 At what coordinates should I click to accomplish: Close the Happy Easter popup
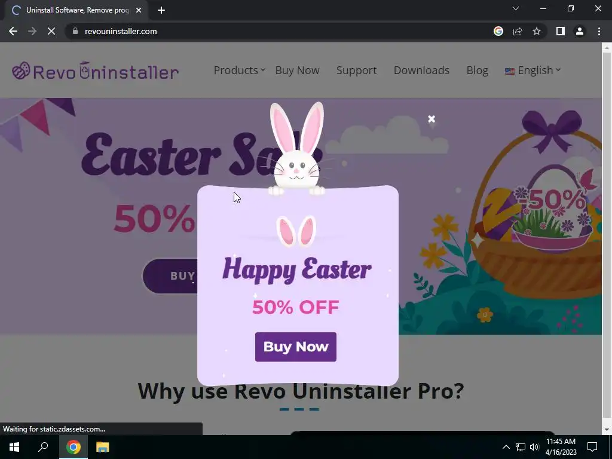pos(432,119)
